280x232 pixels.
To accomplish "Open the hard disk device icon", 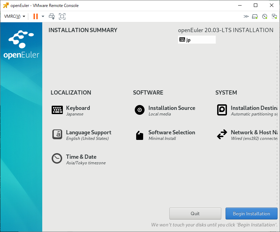I will tap(255, 17).
